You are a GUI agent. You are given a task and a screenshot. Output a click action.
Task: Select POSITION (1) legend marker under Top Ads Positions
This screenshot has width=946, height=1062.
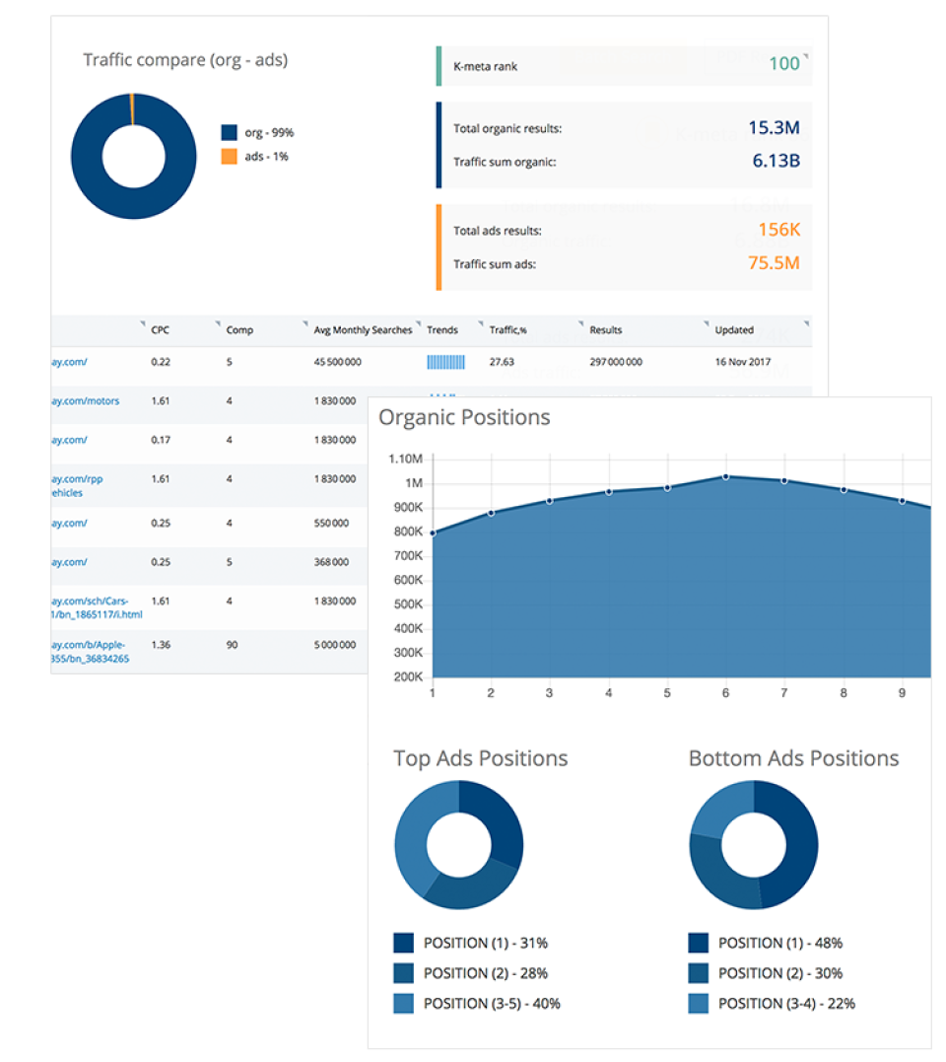403,943
